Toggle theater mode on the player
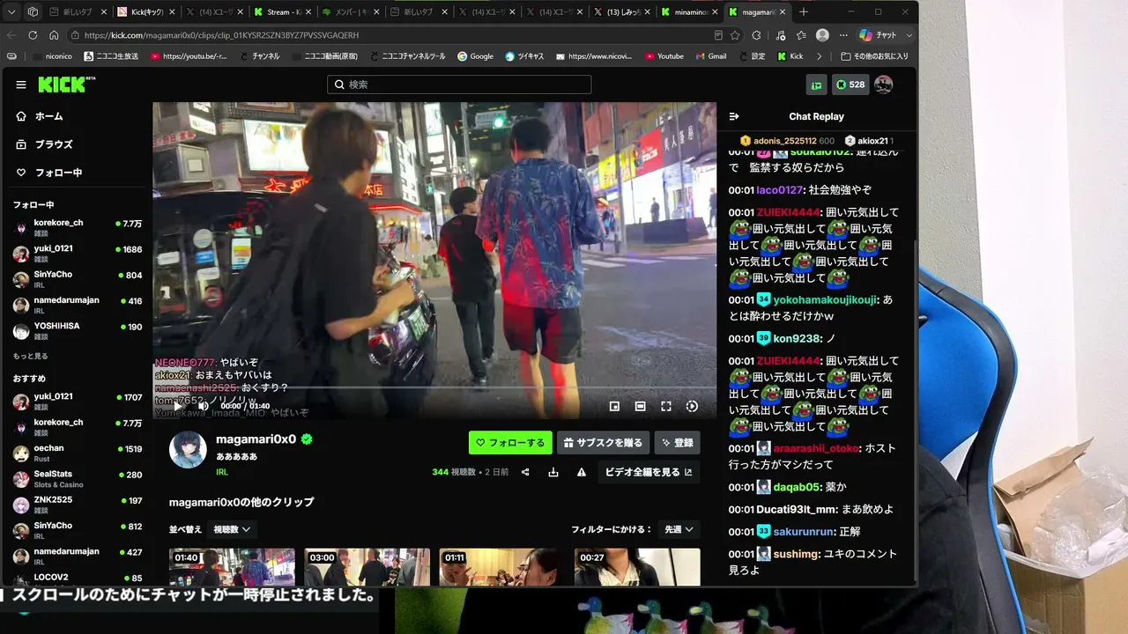1128x634 pixels. [x=641, y=406]
